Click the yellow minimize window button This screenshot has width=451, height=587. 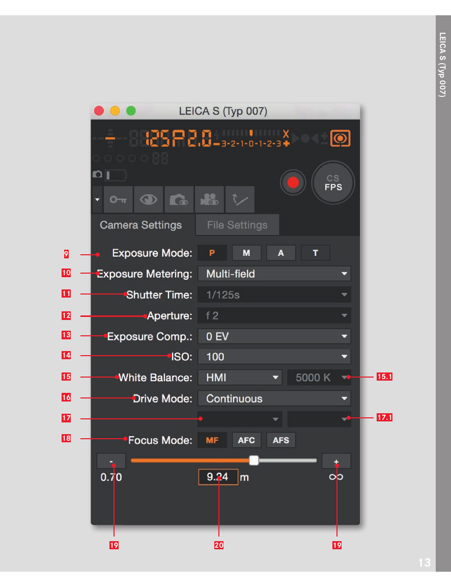(115, 111)
